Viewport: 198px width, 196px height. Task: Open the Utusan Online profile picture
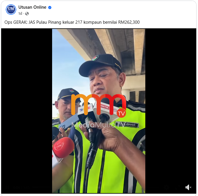[11, 10]
